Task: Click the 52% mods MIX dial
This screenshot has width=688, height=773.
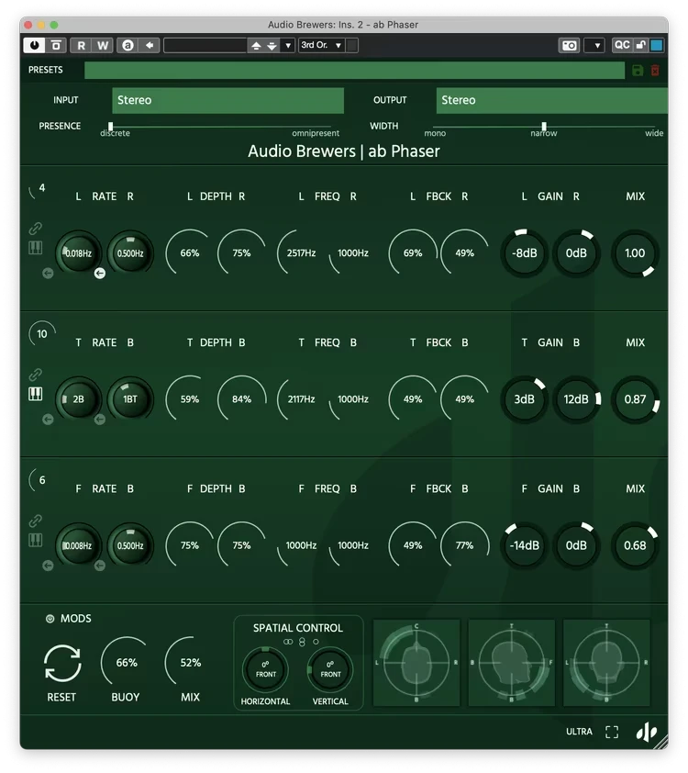Action: point(190,662)
